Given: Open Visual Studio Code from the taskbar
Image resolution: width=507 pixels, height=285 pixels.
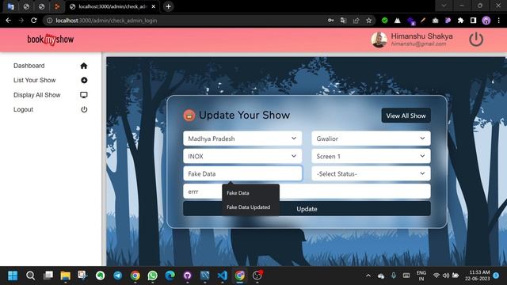Looking at the screenshot, I should coord(223,275).
